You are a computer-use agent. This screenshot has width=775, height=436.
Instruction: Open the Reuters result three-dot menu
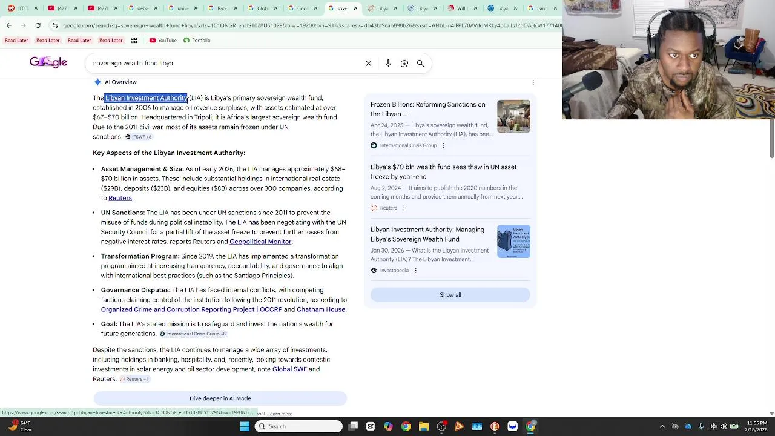tap(404, 208)
